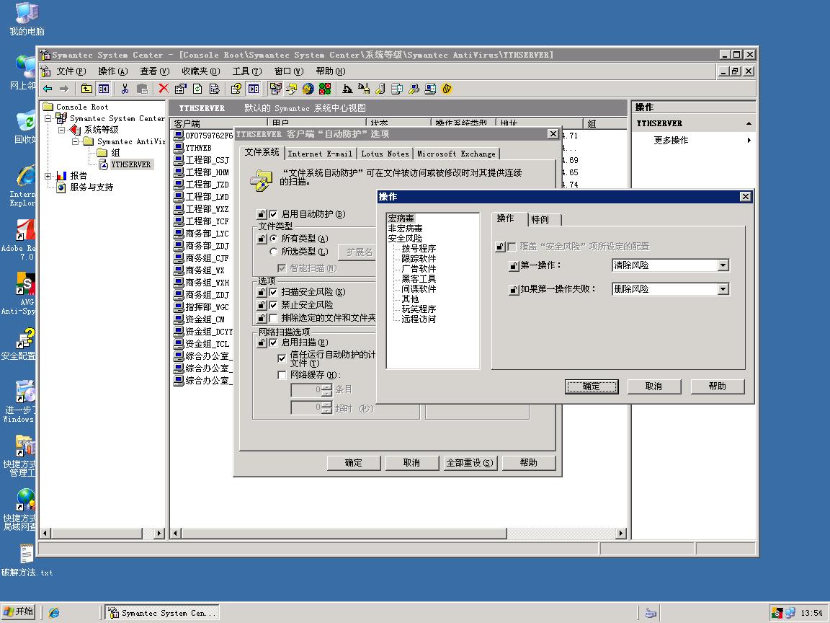Click the Forward arrow in the toolbar
This screenshot has width=830, height=623.
tap(64, 89)
